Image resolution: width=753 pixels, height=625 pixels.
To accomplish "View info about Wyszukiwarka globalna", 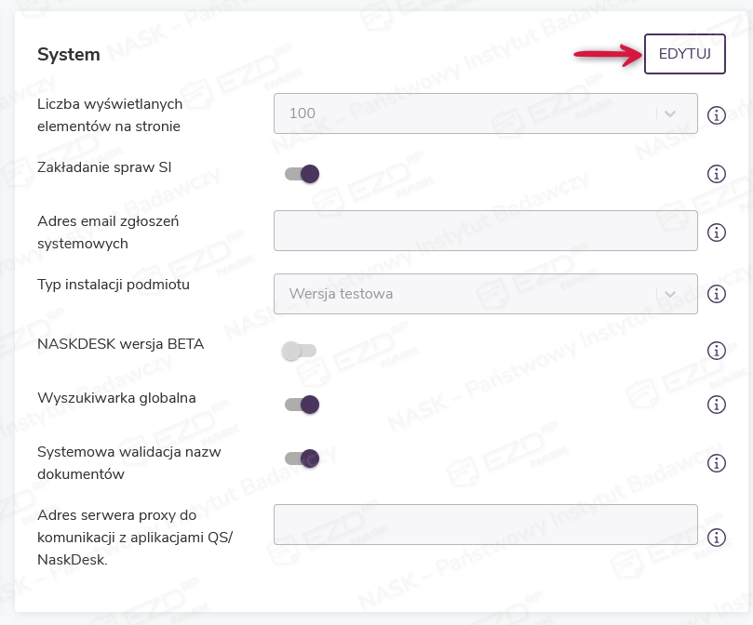I will 717,405.
